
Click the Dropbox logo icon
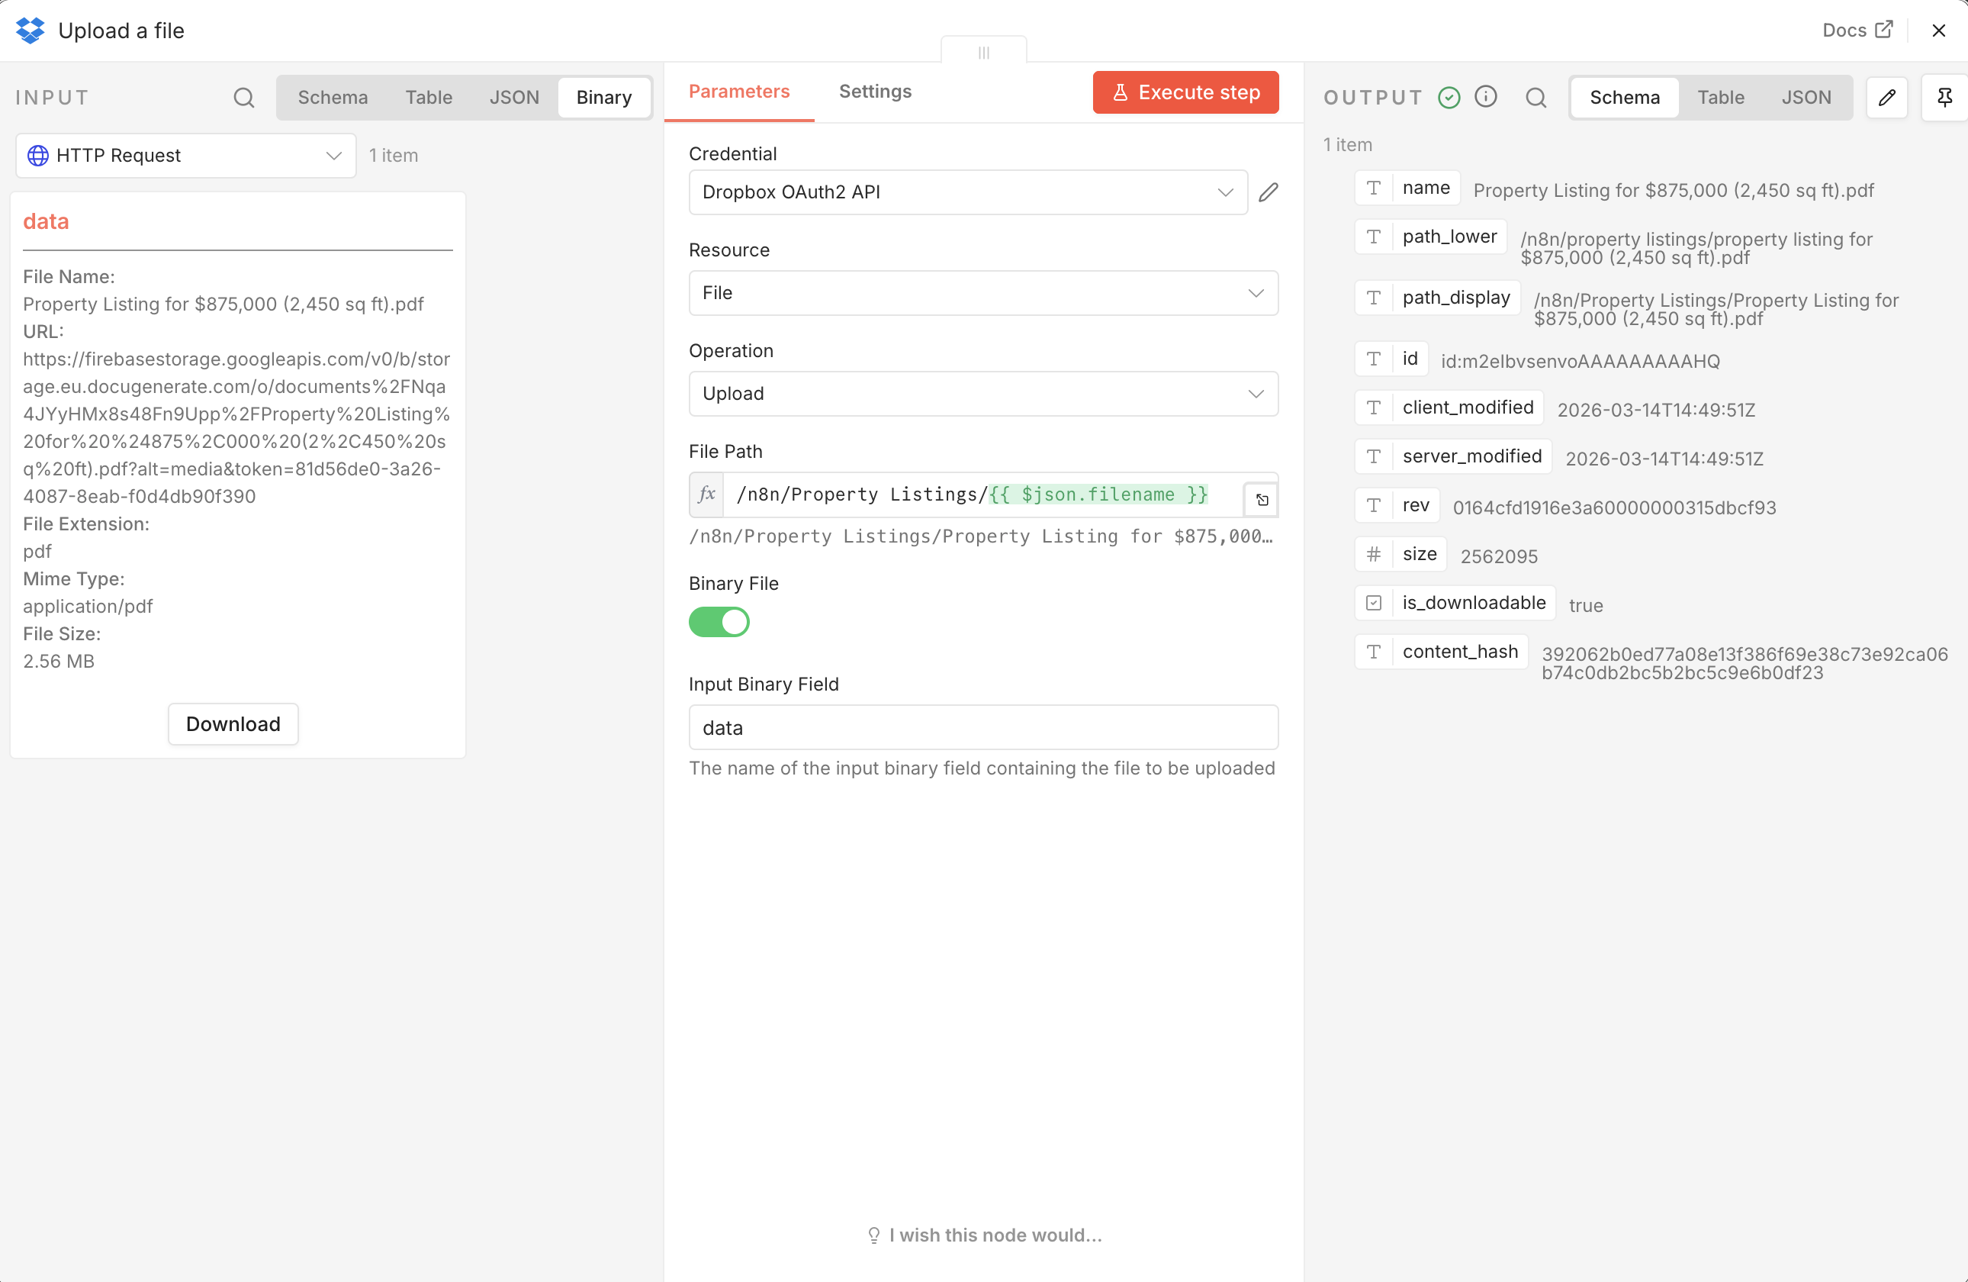coord(30,30)
